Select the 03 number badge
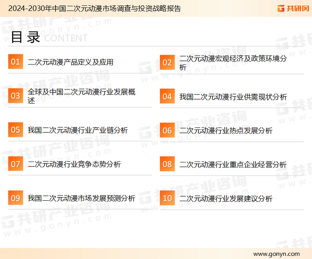 (x=15, y=96)
